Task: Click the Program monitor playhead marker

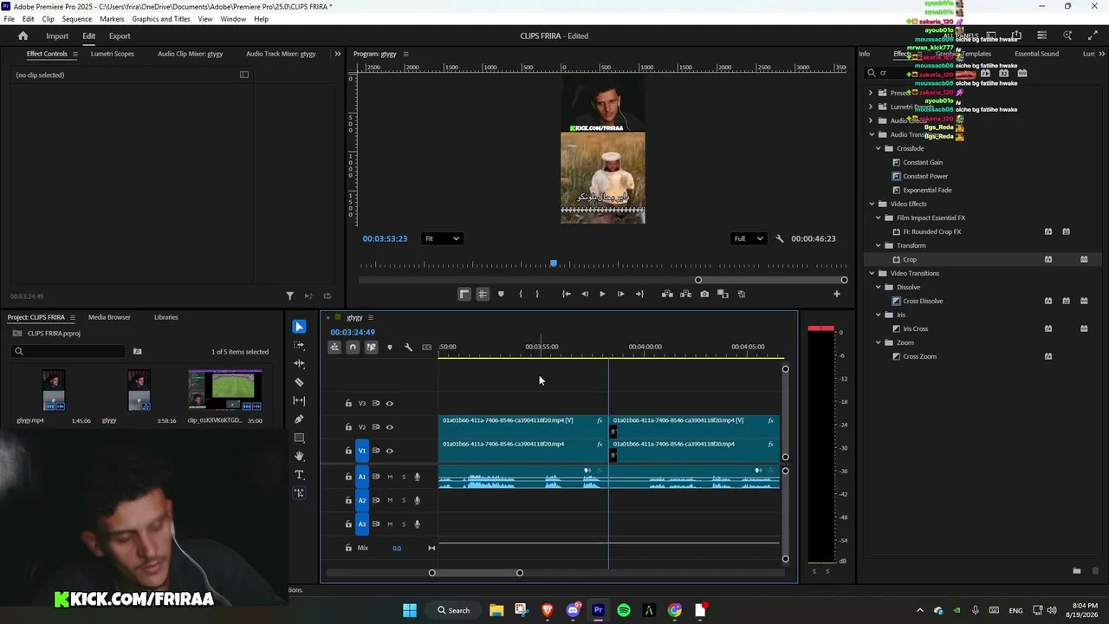Action: tap(554, 263)
